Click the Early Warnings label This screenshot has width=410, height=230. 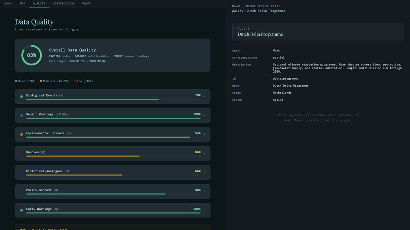click(x=39, y=209)
